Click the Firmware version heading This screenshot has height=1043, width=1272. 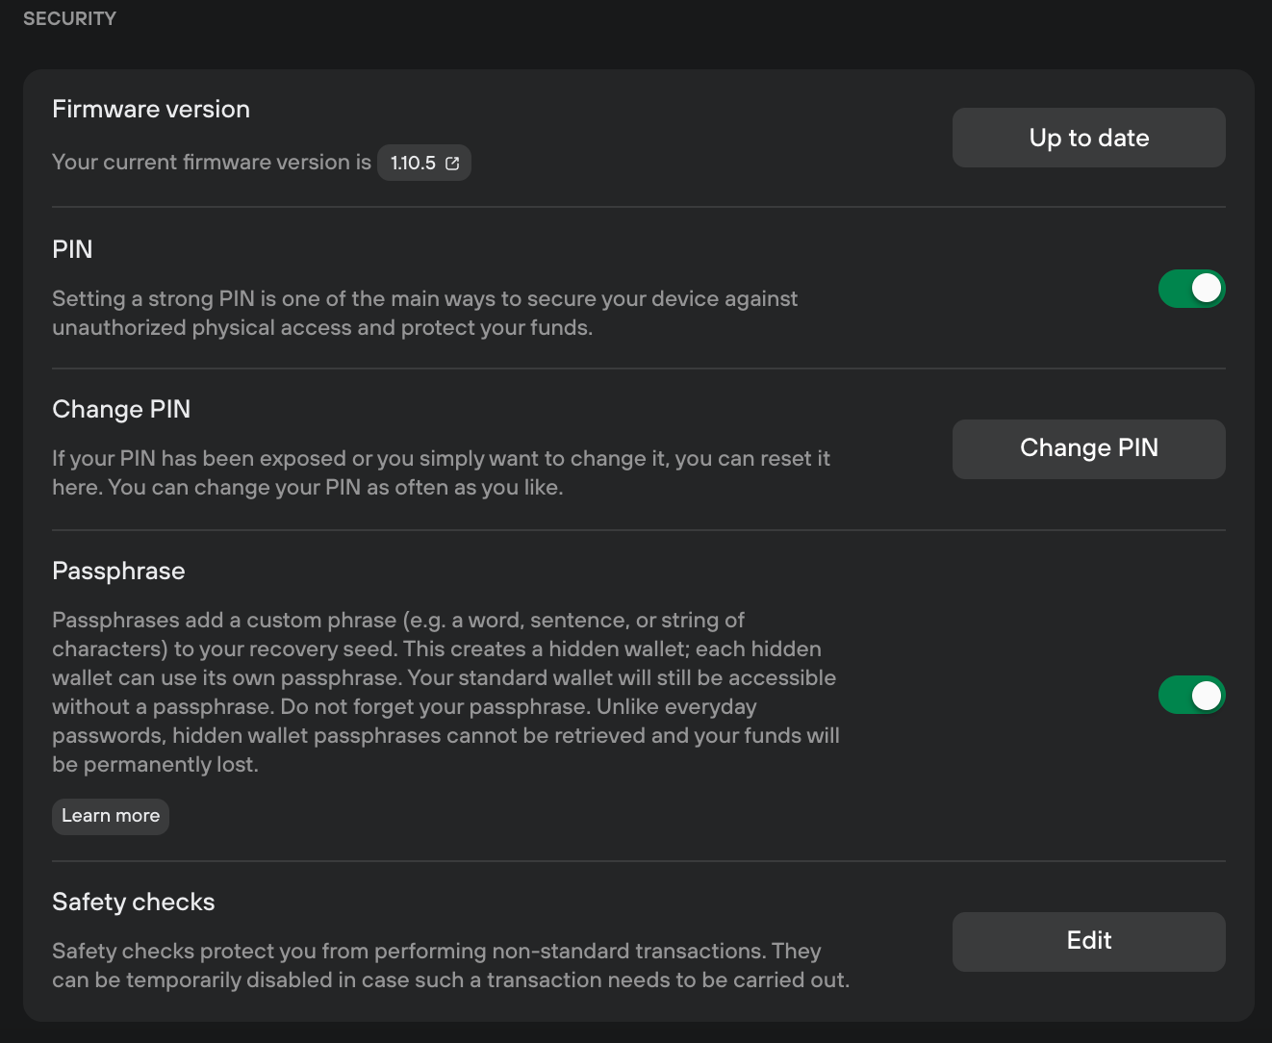pos(151,109)
